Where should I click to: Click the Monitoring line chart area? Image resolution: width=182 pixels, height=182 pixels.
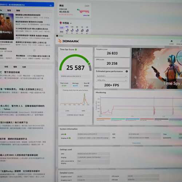click(x=139, y=106)
